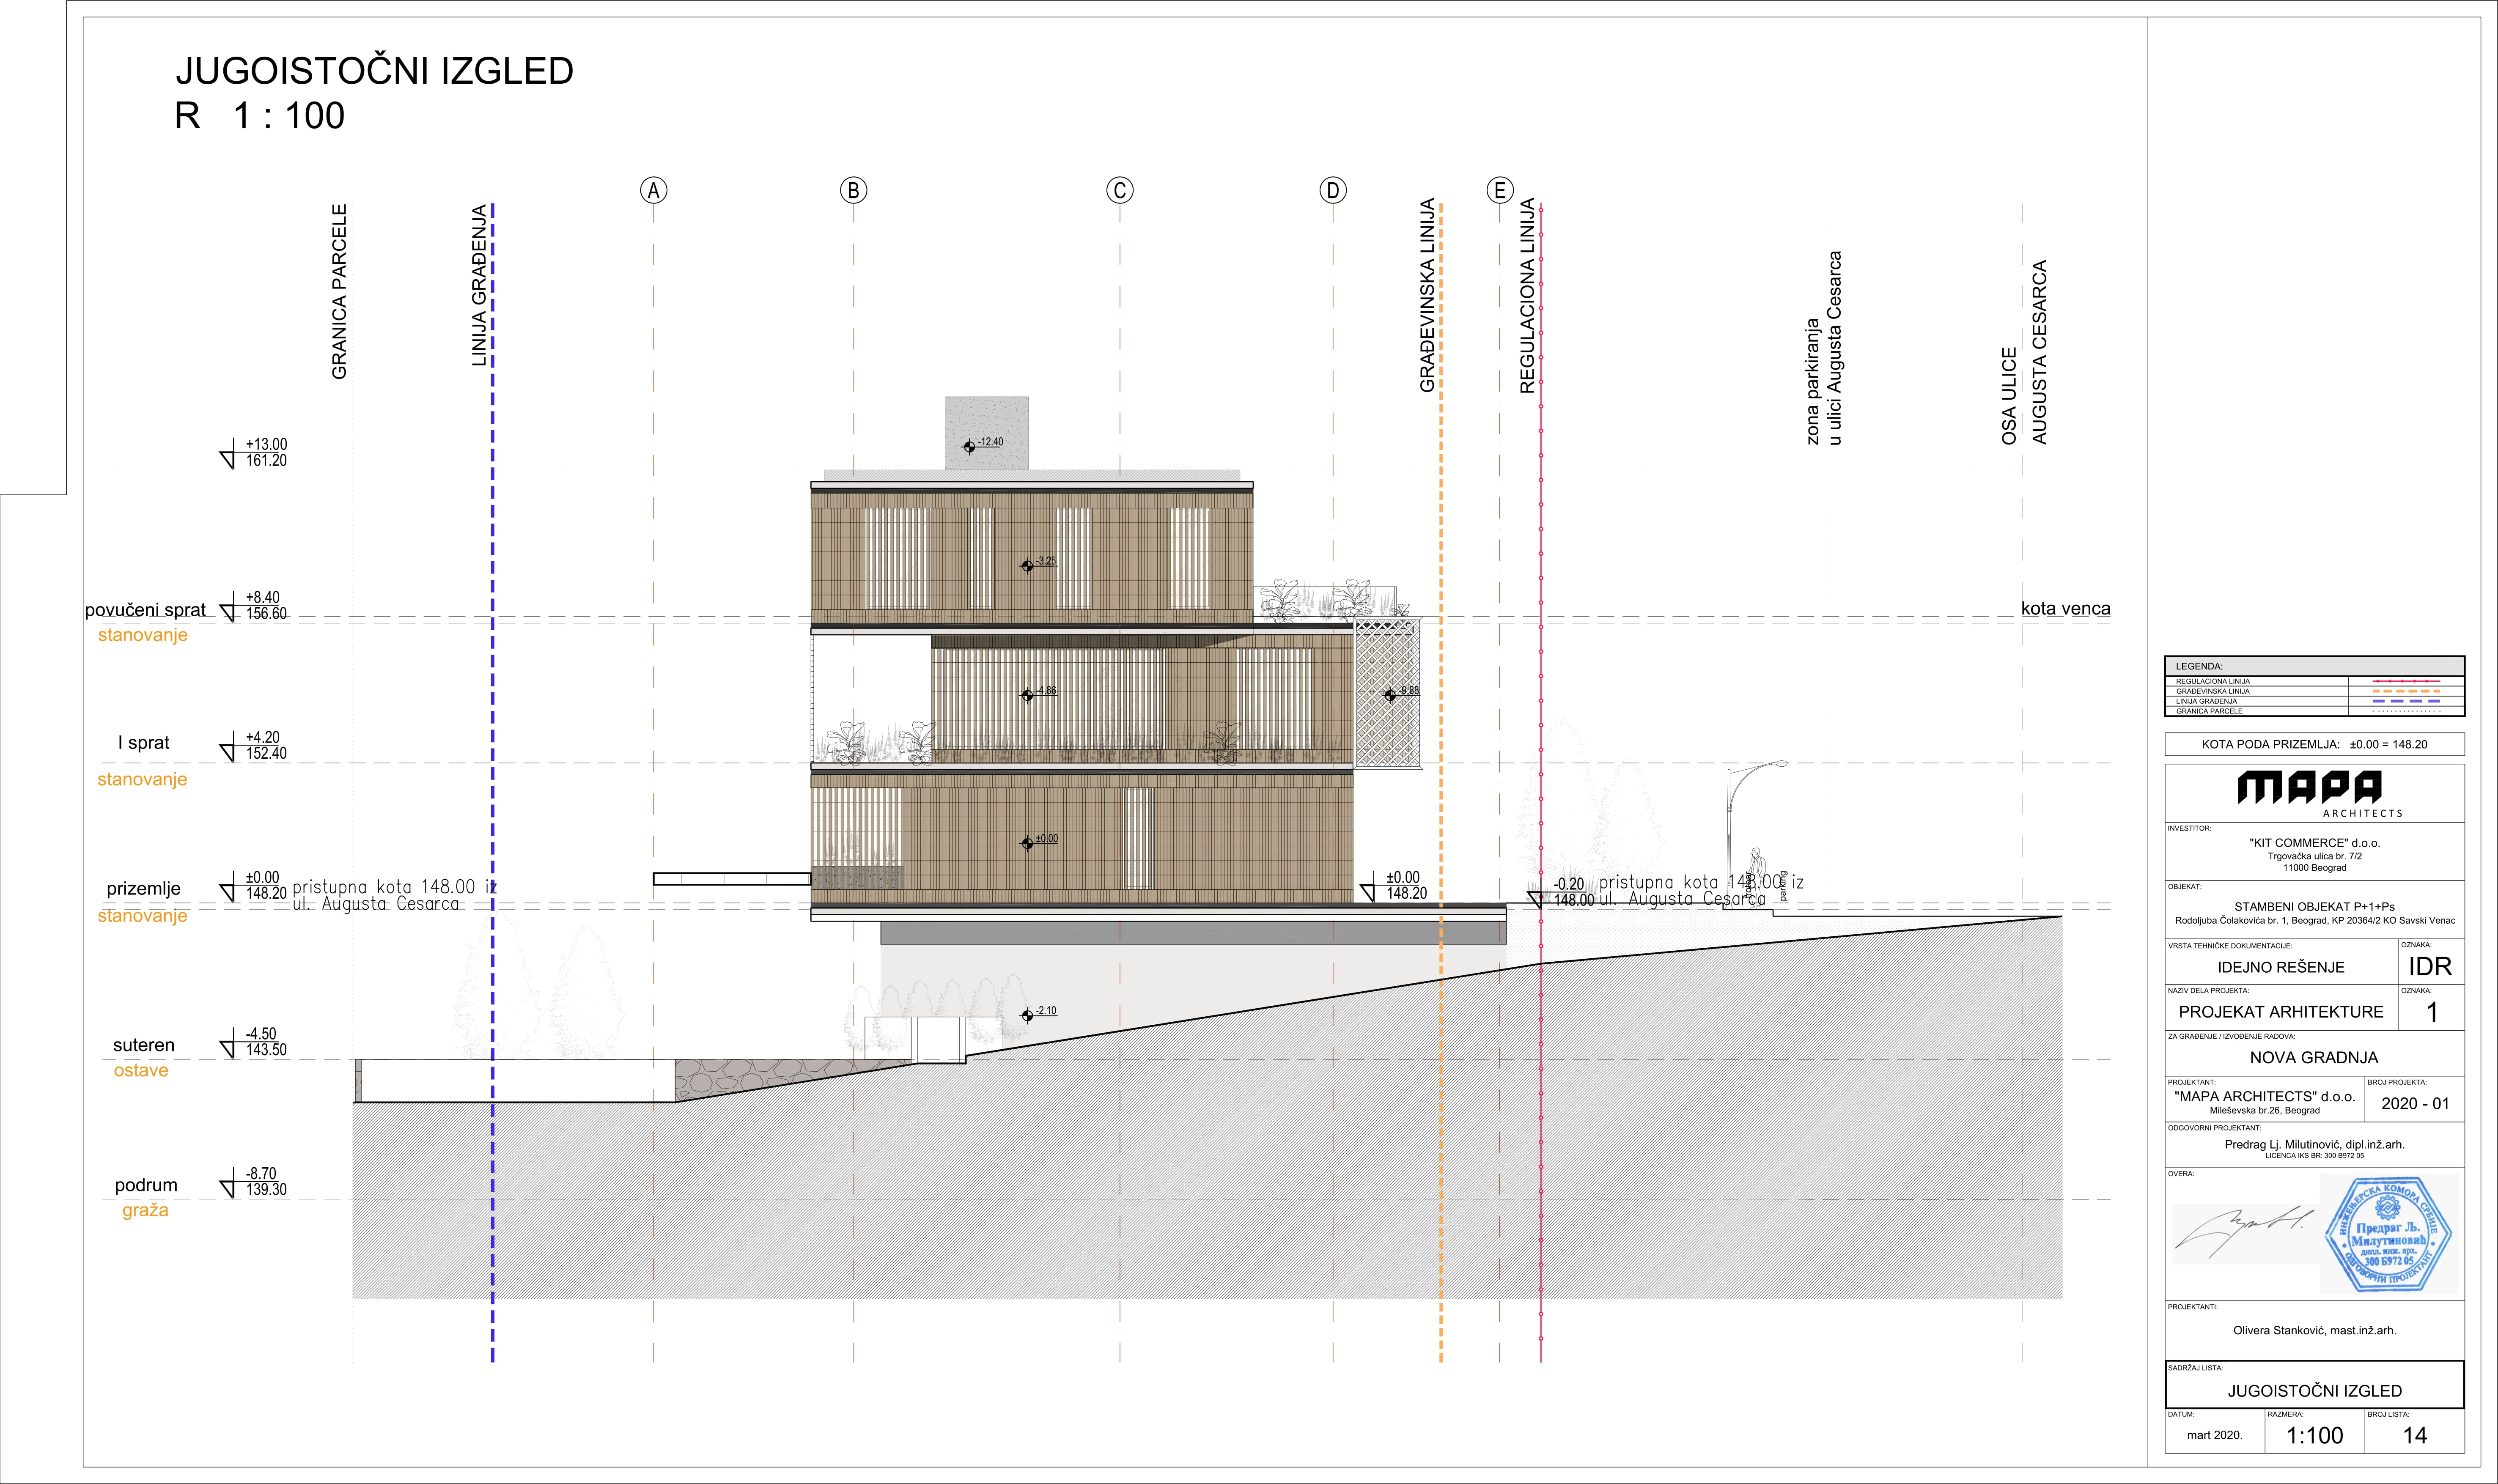Click the dotted GRANICA PARCELE legend sample
2498x1484 pixels.
2406,711
